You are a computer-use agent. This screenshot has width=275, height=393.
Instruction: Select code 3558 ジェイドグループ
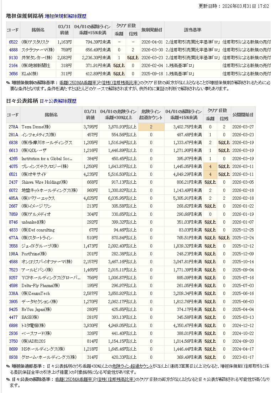coord(13,246)
